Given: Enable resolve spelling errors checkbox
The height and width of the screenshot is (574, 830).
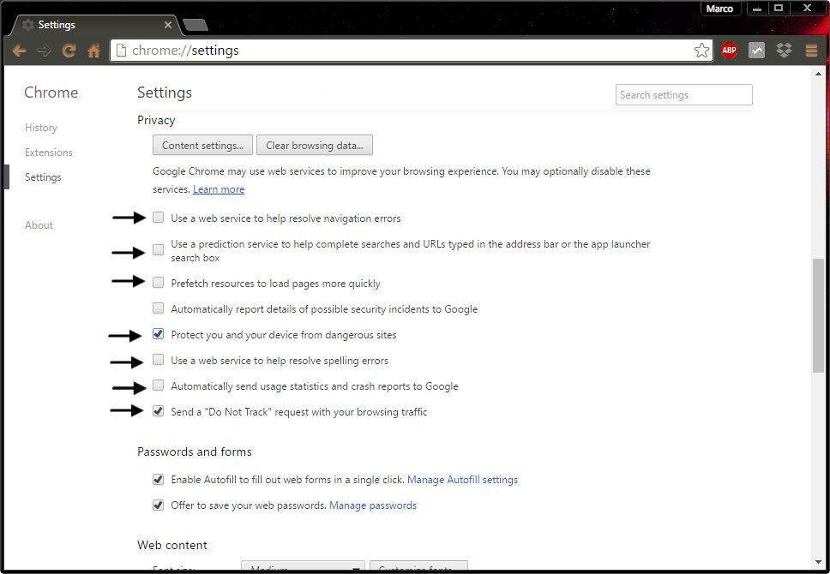Looking at the screenshot, I should [x=159, y=360].
